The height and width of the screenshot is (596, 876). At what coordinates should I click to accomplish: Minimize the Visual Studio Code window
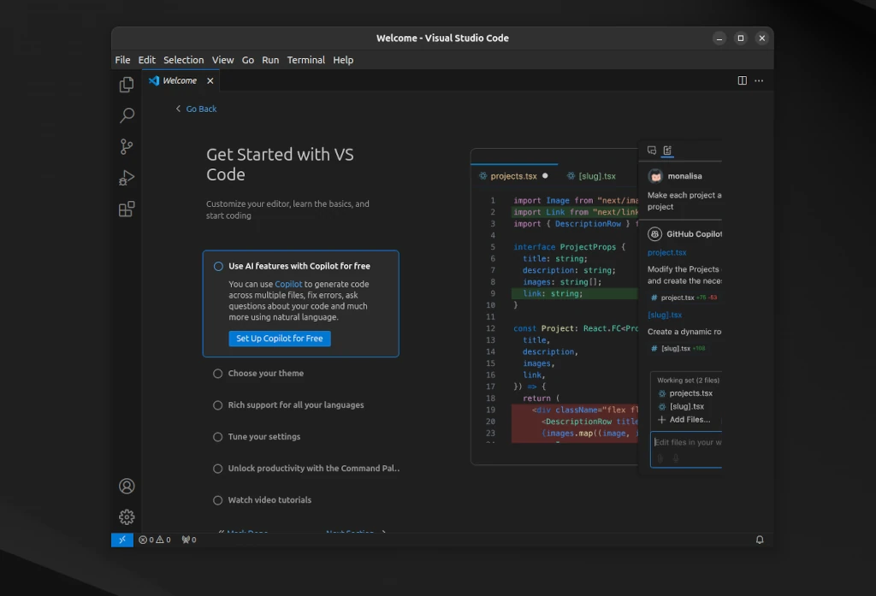(719, 38)
